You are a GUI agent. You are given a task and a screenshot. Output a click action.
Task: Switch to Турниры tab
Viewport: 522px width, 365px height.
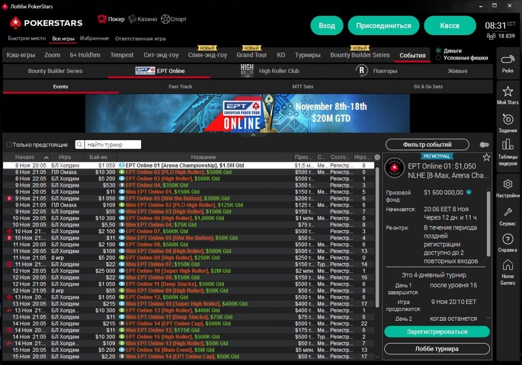click(307, 55)
